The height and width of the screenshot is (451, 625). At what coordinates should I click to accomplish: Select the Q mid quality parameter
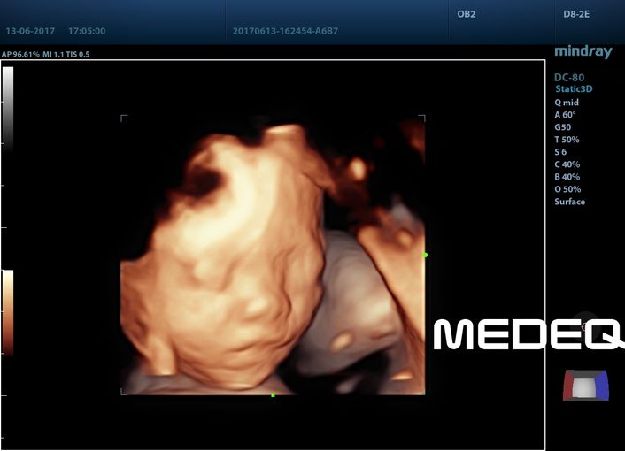pyautogui.click(x=566, y=103)
